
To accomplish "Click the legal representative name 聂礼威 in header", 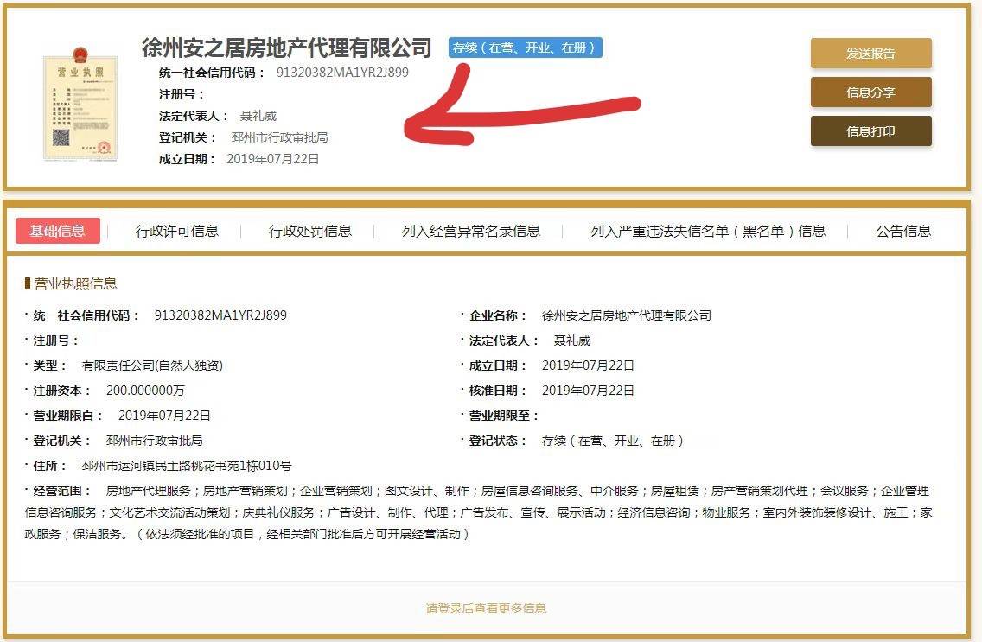I will coord(258,116).
